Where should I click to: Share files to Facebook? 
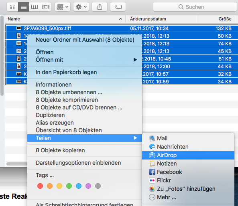click(188, 172)
